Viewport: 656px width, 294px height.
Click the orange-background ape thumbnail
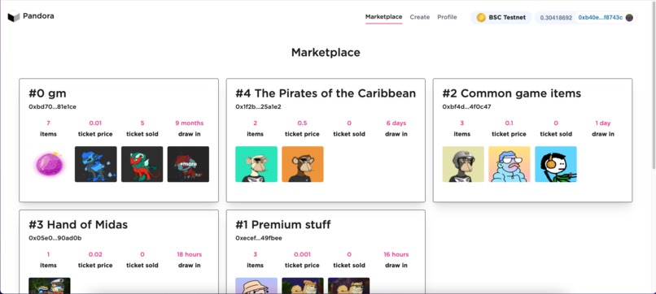coord(303,164)
